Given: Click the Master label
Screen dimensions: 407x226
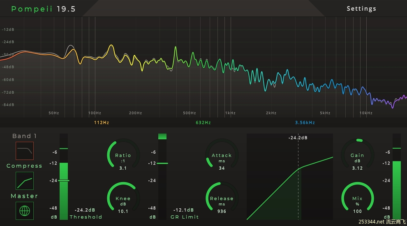Looking at the screenshot, I should pos(24,196).
